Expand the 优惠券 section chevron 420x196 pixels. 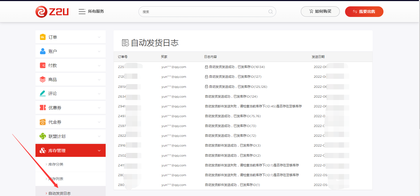click(99, 108)
